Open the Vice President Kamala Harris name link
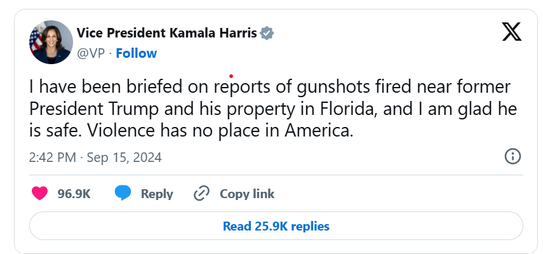Viewport: 543px width, 254px height. 167,33
